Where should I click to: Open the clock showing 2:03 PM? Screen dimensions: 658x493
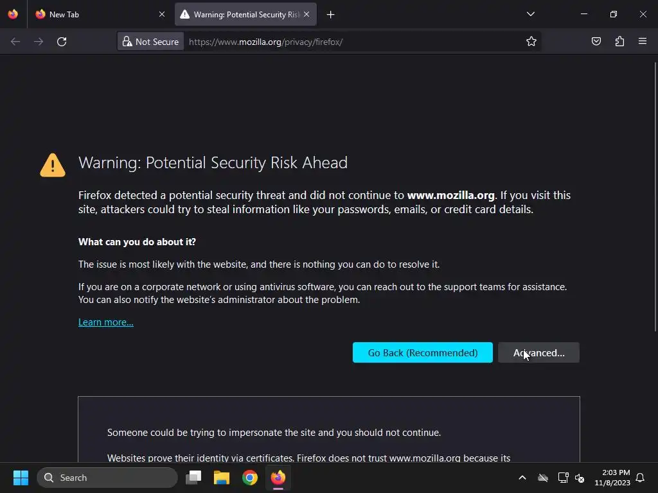[x=612, y=478]
